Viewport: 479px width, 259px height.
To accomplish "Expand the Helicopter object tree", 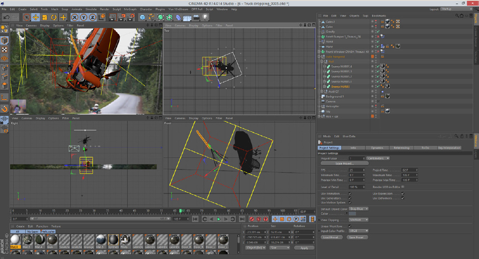I will coord(319,106).
